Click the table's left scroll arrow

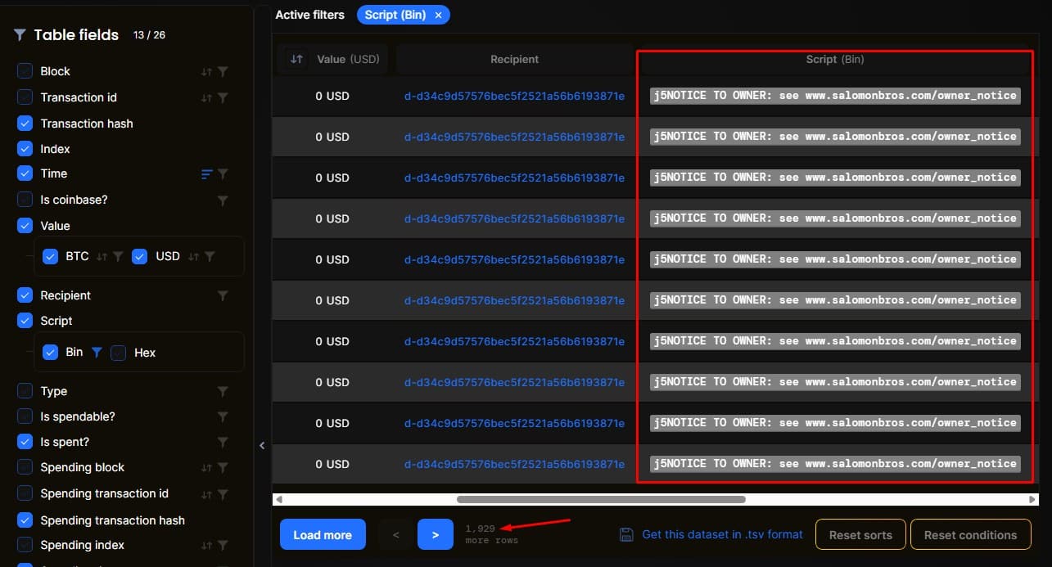click(x=279, y=499)
